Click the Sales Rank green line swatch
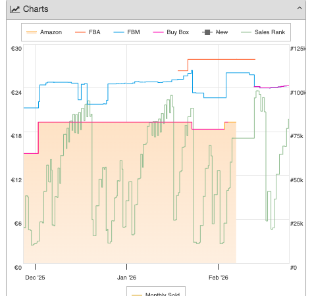Viewport: 312px width, 296px height. (x=246, y=32)
